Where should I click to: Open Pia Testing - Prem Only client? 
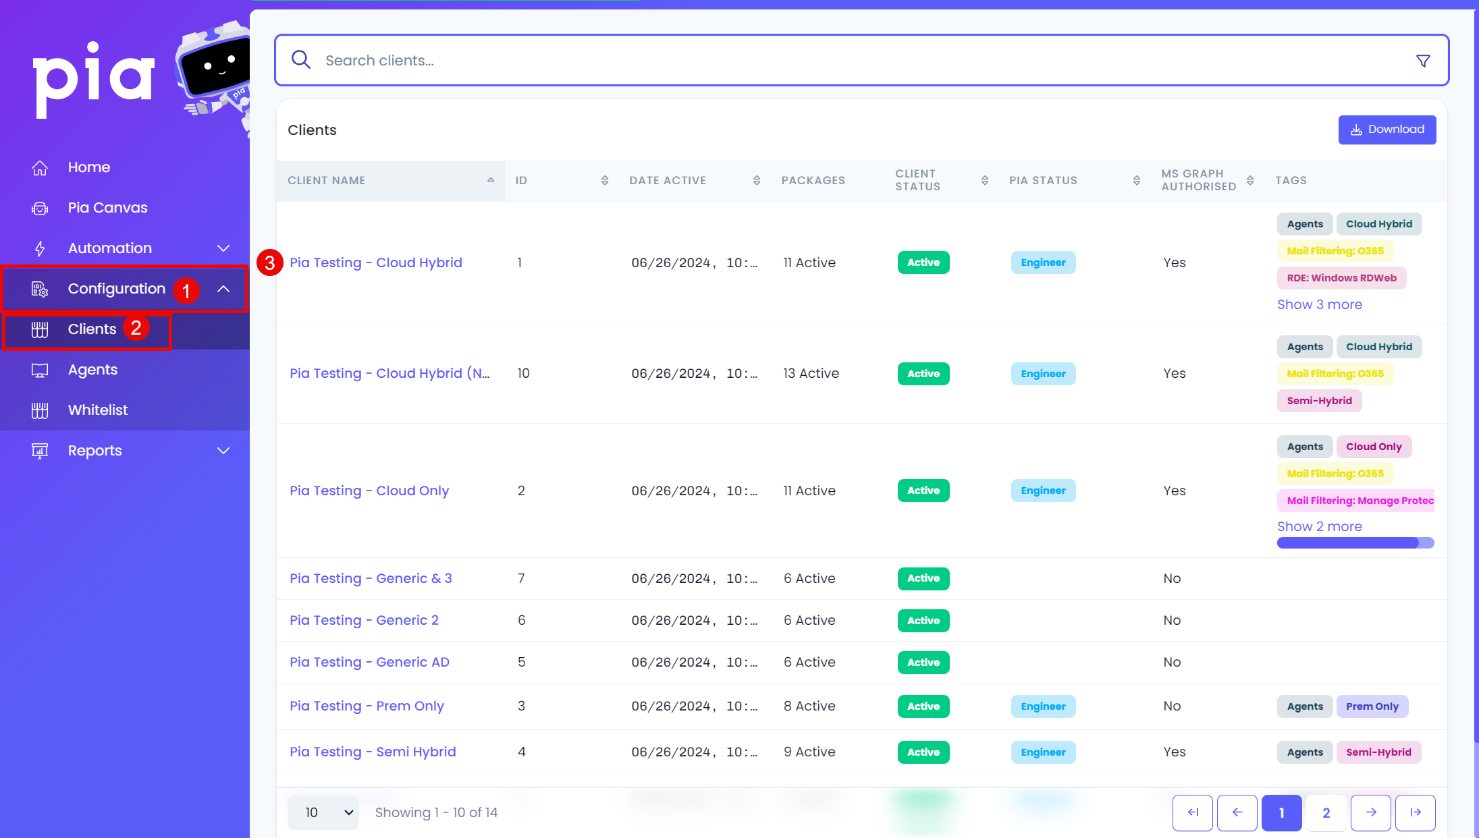(x=367, y=706)
